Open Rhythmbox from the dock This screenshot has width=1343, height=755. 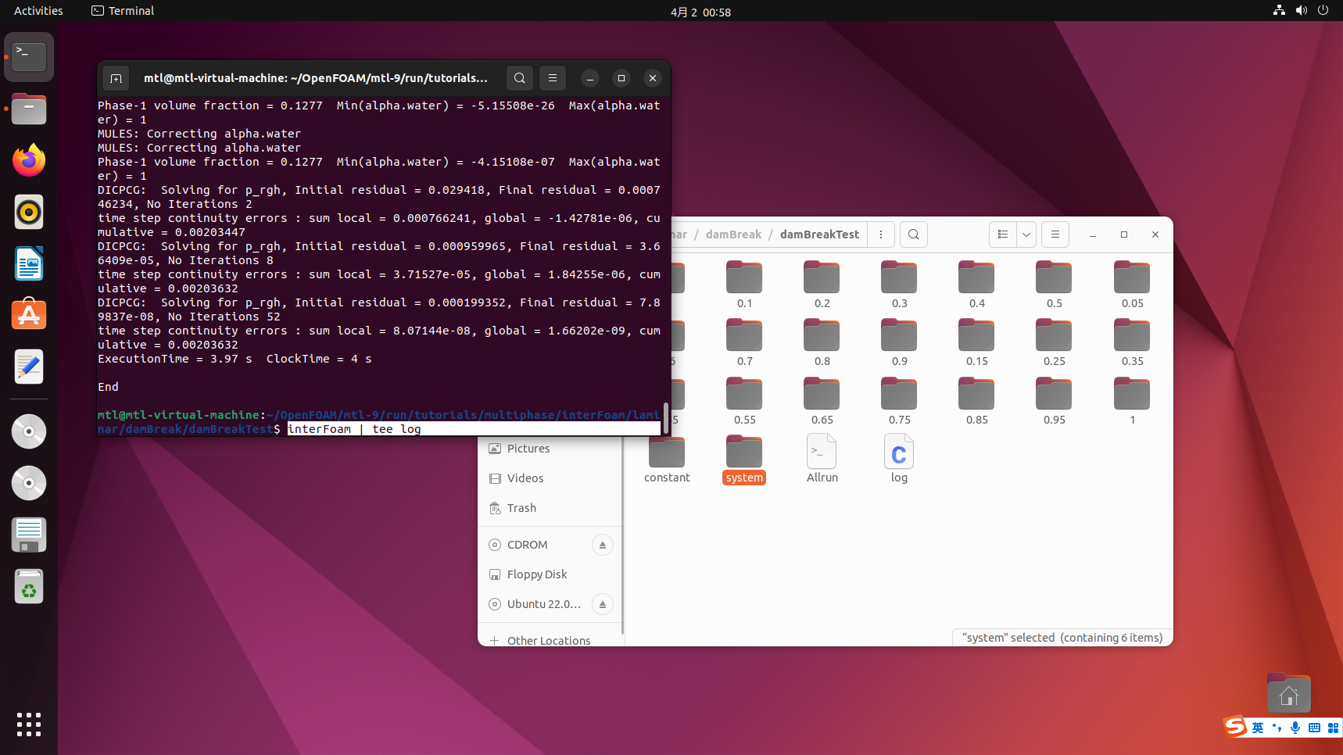tap(29, 212)
